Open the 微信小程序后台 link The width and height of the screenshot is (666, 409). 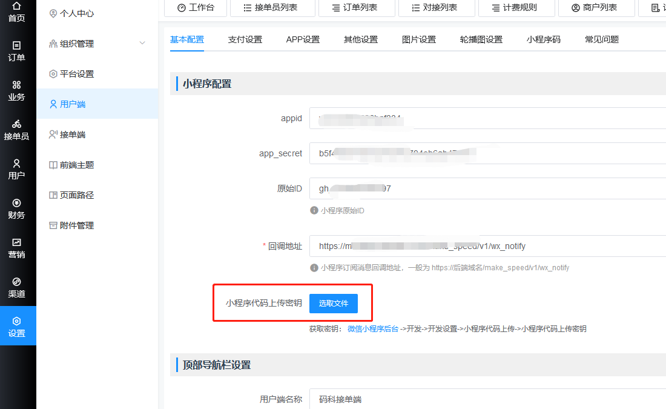(373, 328)
